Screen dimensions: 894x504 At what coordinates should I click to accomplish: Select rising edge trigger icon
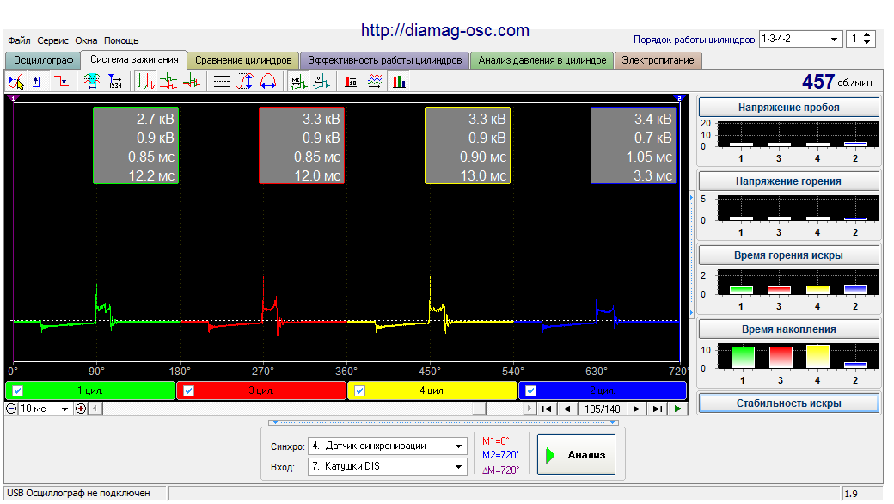click(x=39, y=82)
